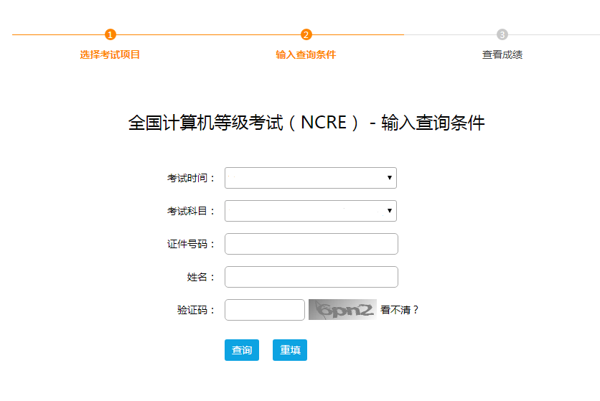Focus the 姓名 input field

(x=311, y=277)
